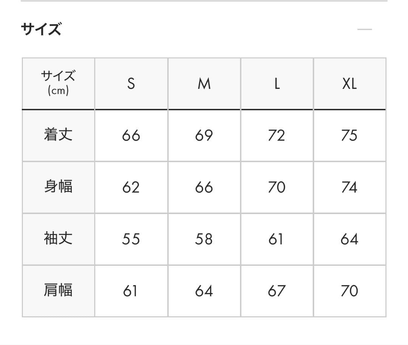Select the L size column header
Image resolution: width=408 pixels, height=345 pixels.
pos(277,84)
